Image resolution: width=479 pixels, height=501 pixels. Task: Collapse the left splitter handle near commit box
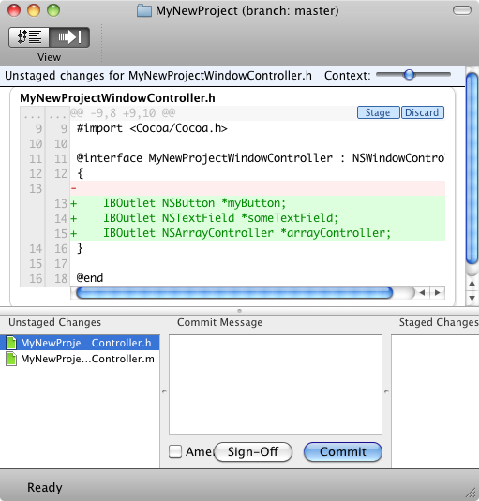164,391
